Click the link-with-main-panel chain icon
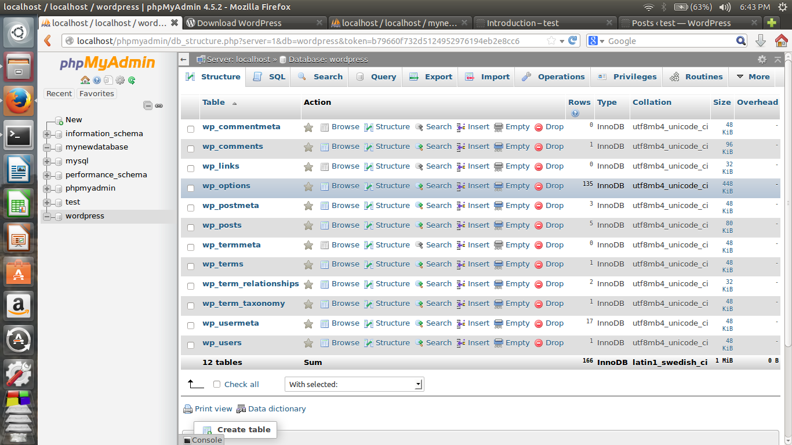This screenshot has height=445, width=792. (159, 106)
